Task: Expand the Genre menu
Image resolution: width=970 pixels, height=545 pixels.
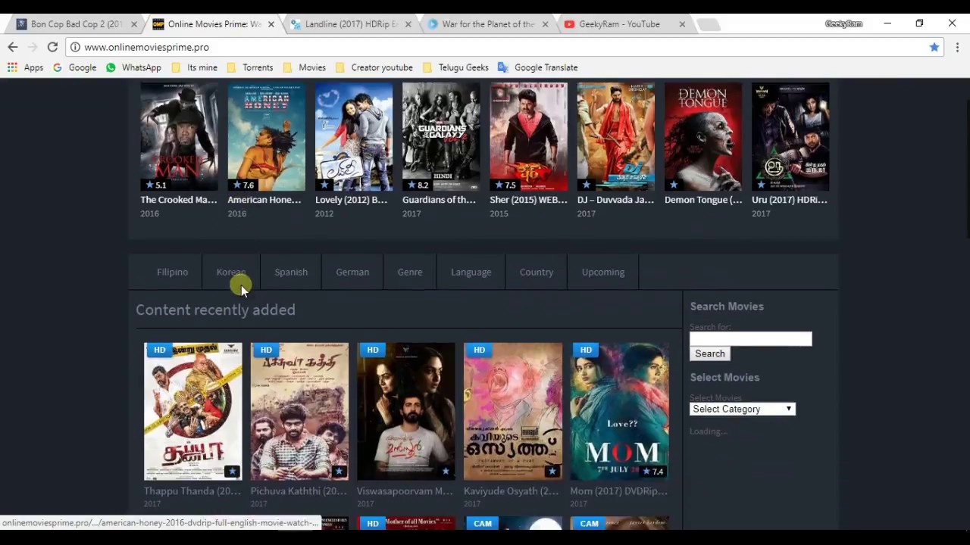Action: (x=410, y=272)
